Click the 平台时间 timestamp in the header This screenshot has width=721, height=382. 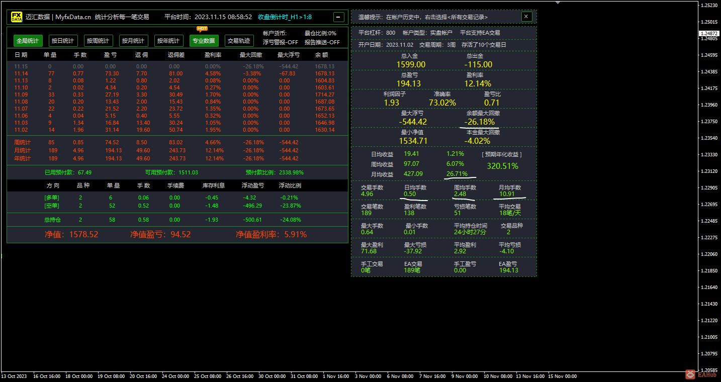coord(208,17)
